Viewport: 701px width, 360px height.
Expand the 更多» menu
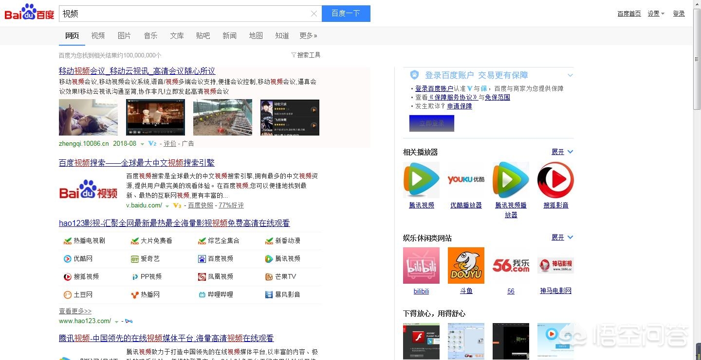tap(308, 35)
